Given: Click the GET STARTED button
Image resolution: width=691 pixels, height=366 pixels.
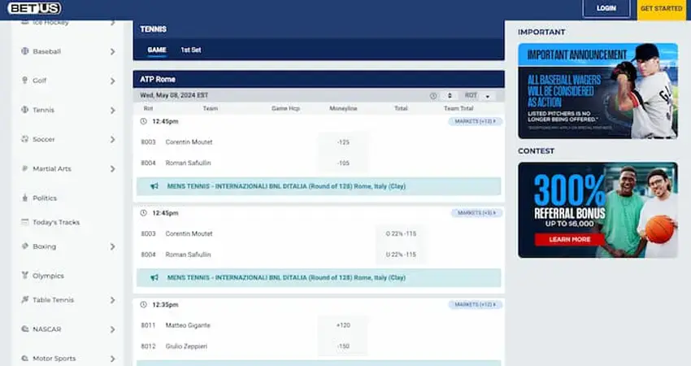Looking at the screenshot, I should pos(662,9).
